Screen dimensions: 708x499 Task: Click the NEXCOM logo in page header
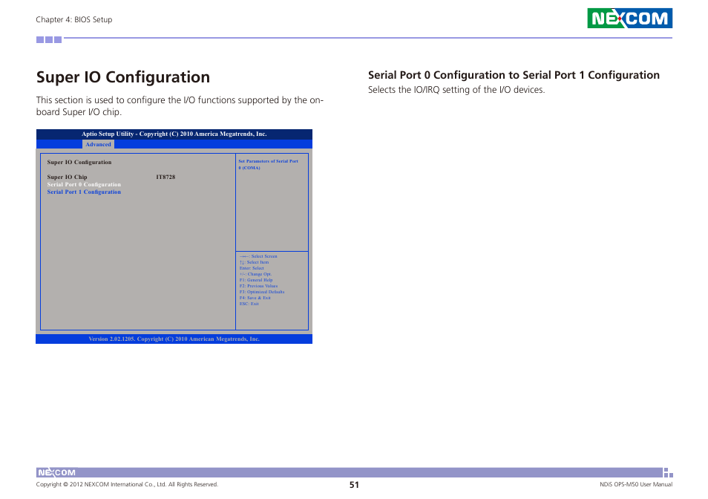click(629, 18)
